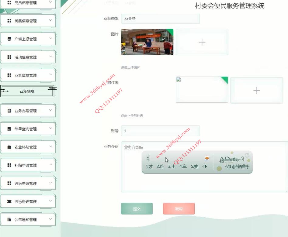Click the 补贴申请管理 grid icon

pyautogui.click(x=9, y=165)
